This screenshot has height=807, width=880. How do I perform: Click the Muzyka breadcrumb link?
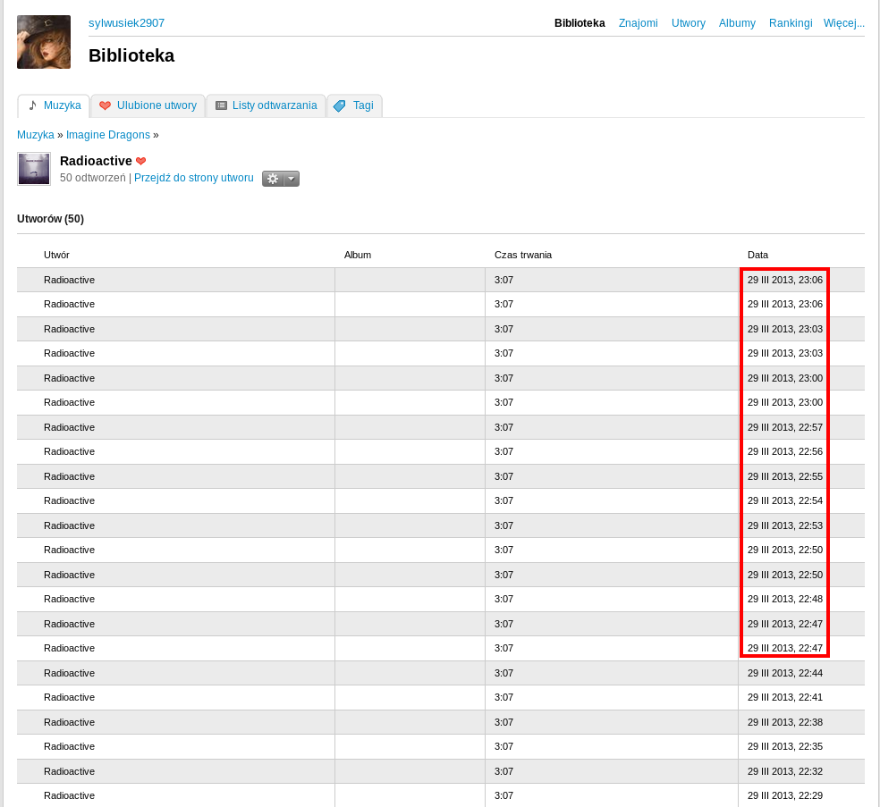pyautogui.click(x=36, y=135)
